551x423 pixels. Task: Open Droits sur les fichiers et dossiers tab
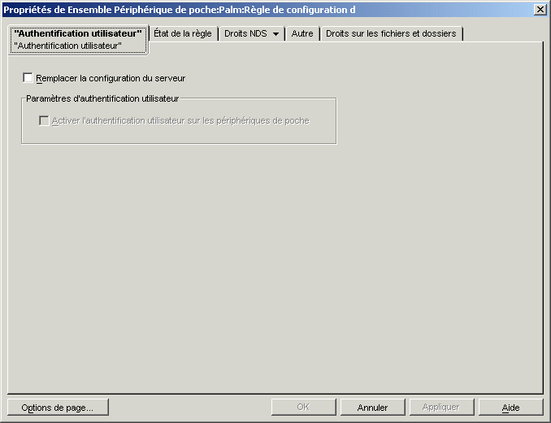391,33
